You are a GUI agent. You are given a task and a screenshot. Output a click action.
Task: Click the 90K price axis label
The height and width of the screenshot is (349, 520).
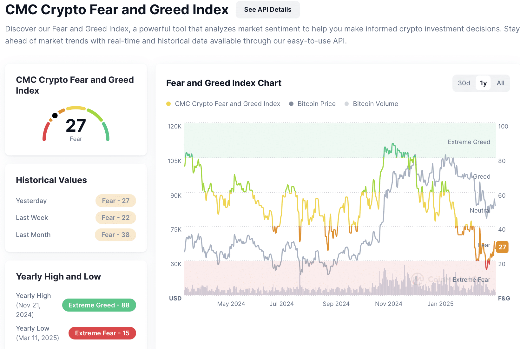pos(176,195)
